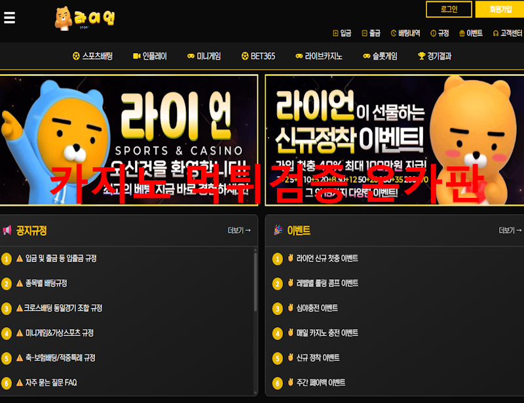Image resolution: width=524 pixels, height=403 pixels.
Task: Click 더보기 in the 공지규정 panel
Action: pos(239,231)
